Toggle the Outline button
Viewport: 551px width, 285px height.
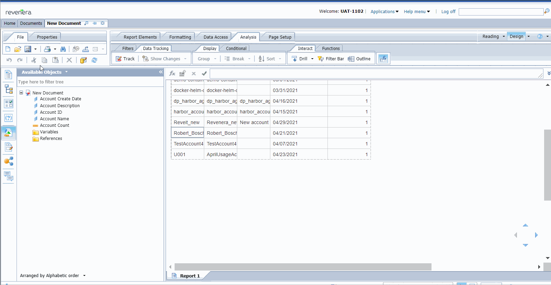click(x=359, y=59)
